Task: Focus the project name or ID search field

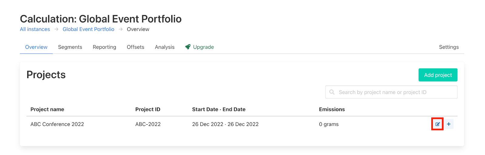Action: point(394,92)
